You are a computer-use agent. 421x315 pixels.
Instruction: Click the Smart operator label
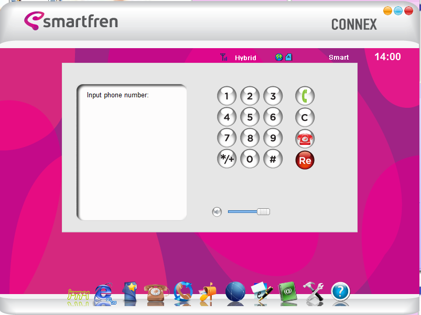click(339, 58)
